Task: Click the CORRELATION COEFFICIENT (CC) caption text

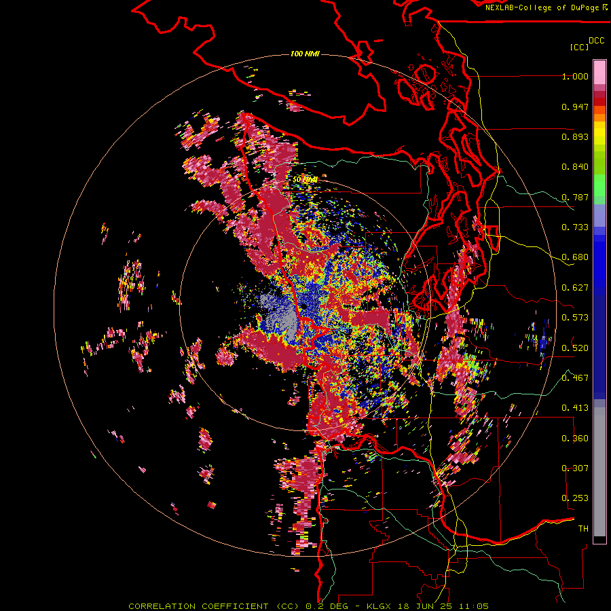Action: 214,606
